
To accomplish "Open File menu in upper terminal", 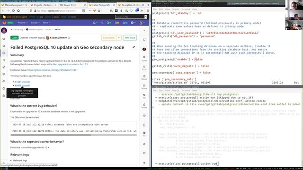I will pos(155,9).
